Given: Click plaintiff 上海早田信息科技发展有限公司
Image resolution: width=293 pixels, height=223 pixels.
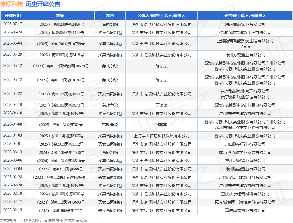Looking at the screenshot, I should [162, 136].
